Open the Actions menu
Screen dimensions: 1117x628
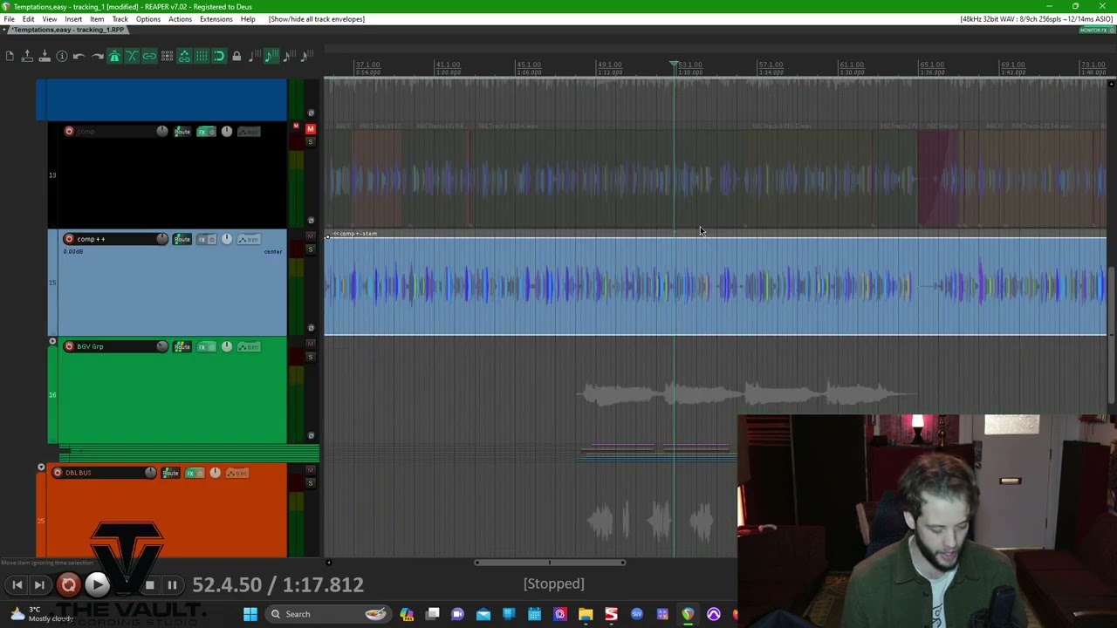(180, 19)
